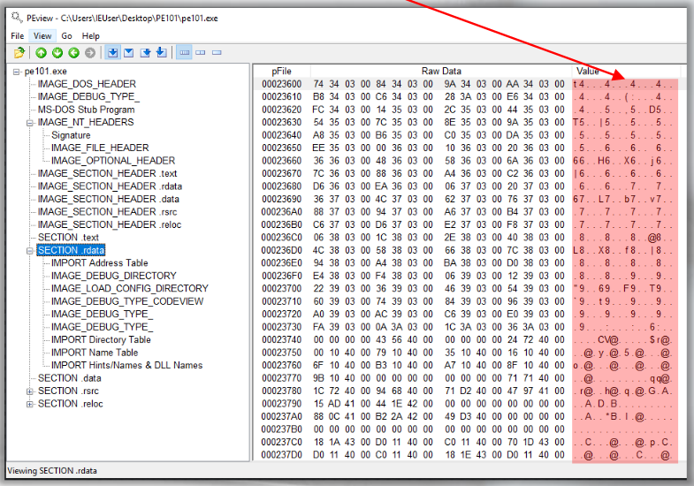
Task: Click the open file folder icon
Action: coord(19,53)
